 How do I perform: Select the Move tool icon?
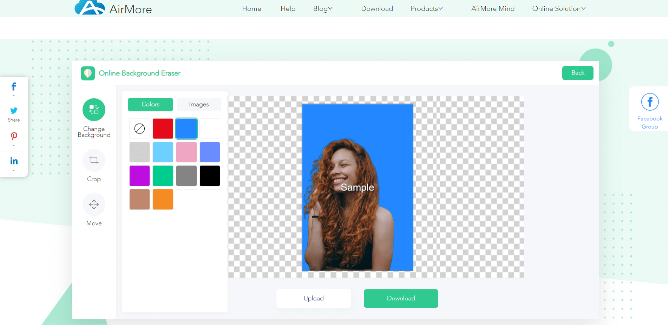(x=94, y=204)
